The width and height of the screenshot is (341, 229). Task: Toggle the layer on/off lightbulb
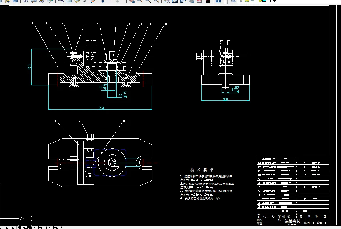point(241,1)
